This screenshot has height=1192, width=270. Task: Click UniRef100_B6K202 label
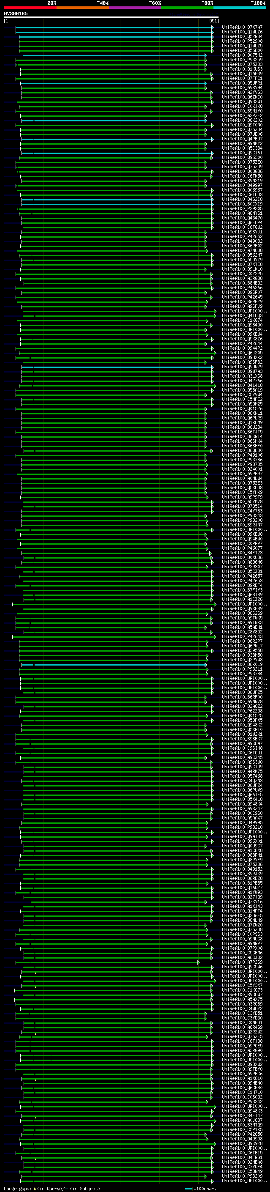[x=242, y=121]
